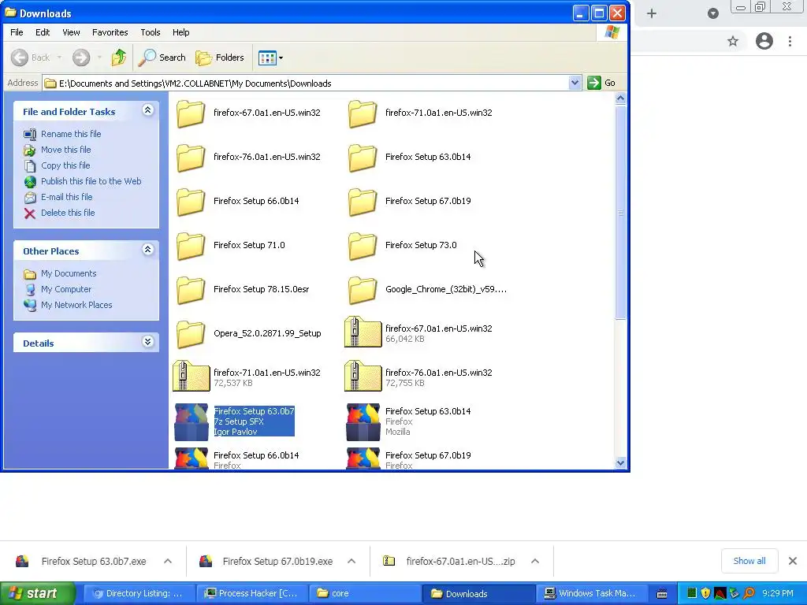This screenshot has width=807, height=605.
Task: Click the vertical scrollbar down arrow
Action: (621, 462)
